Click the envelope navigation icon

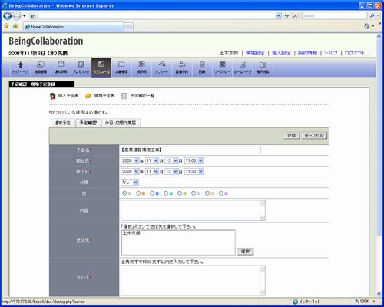(61, 68)
